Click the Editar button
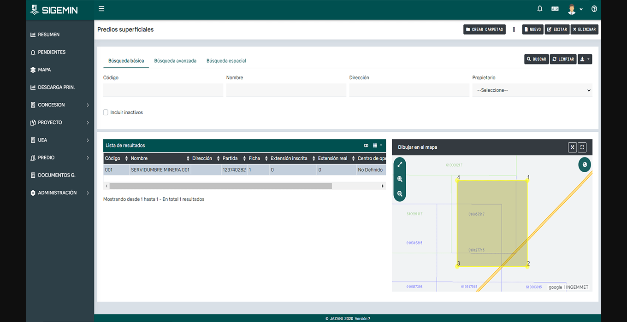627x322 pixels. (557, 29)
